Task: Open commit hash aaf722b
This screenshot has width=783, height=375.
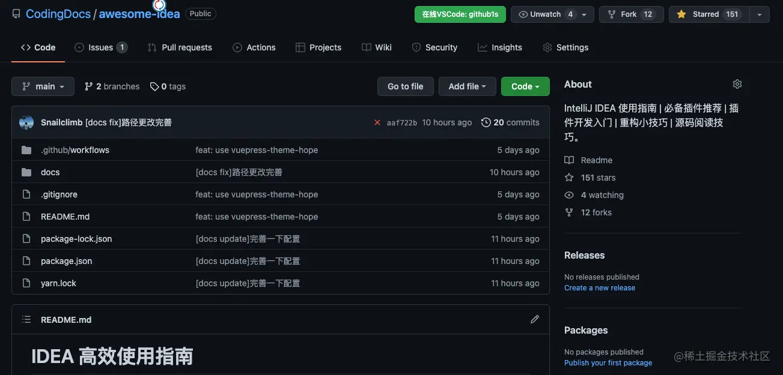Action: click(x=402, y=122)
